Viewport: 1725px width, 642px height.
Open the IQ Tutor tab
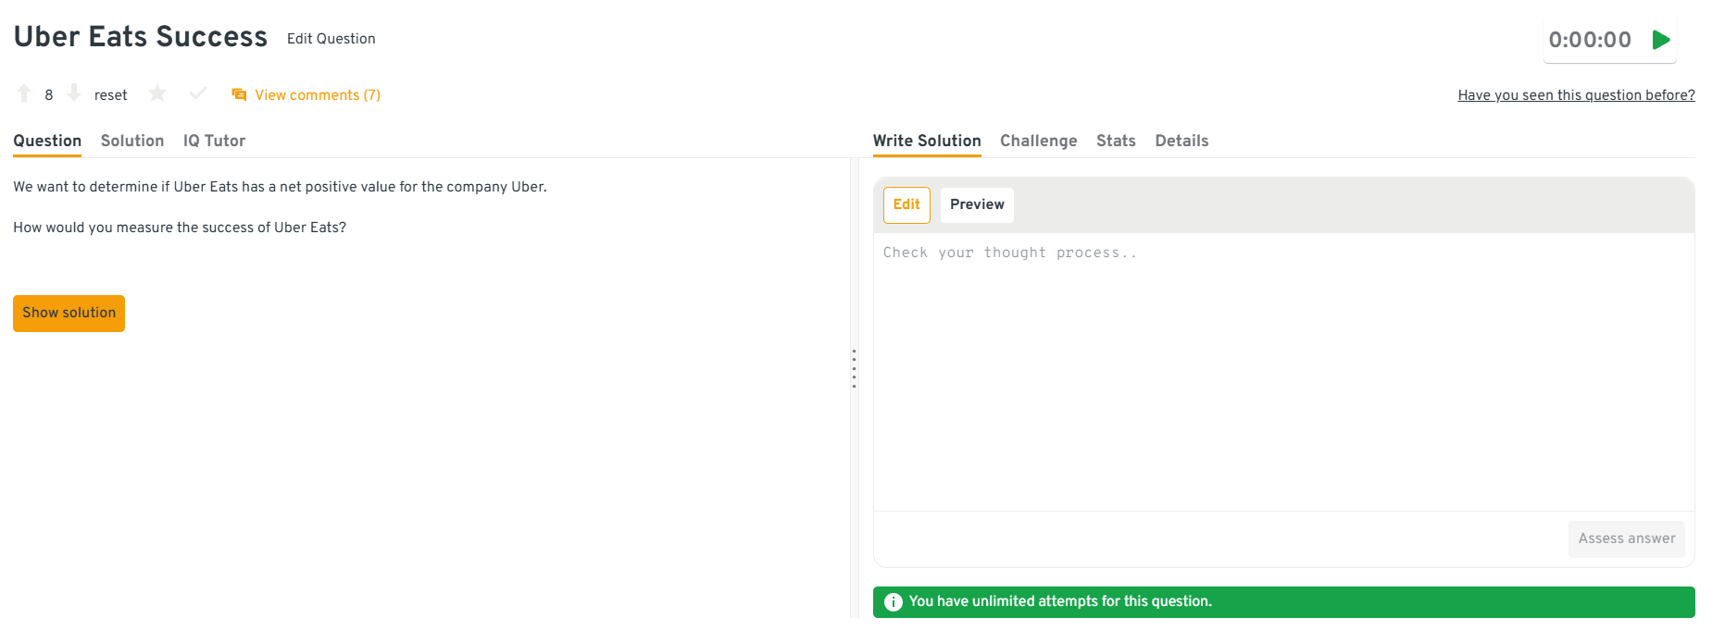(x=214, y=141)
